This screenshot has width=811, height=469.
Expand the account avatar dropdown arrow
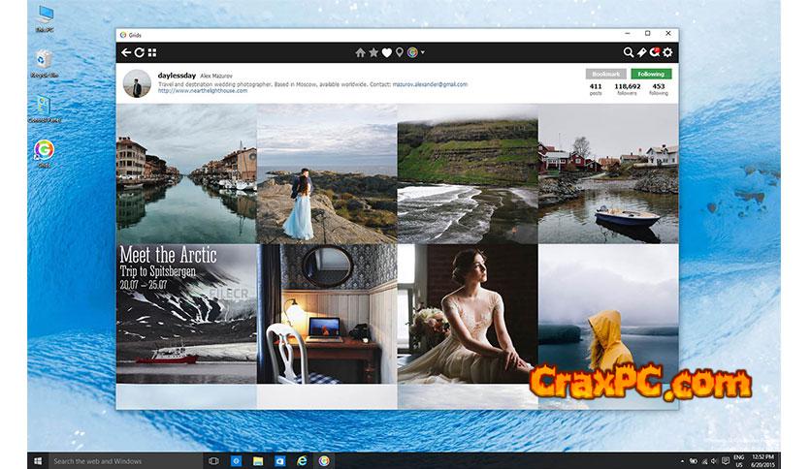(423, 52)
